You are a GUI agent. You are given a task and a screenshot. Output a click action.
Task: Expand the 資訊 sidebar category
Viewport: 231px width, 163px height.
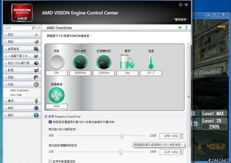click(22, 115)
